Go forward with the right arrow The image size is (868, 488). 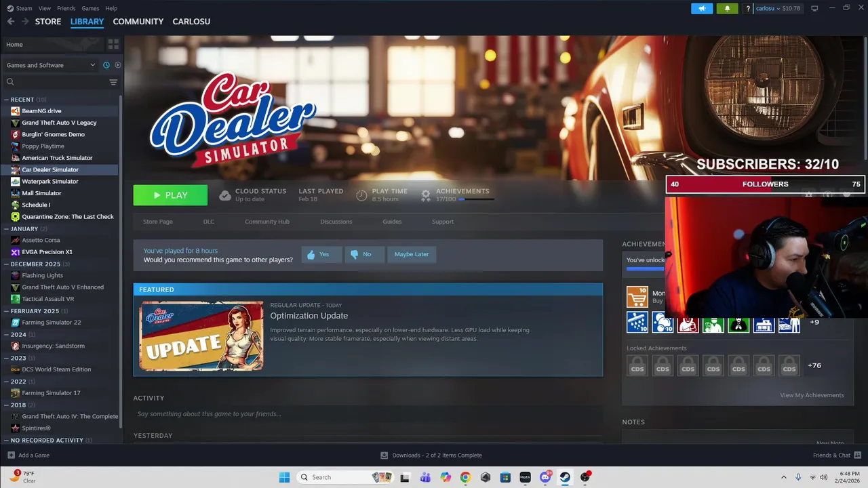[25, 22]
